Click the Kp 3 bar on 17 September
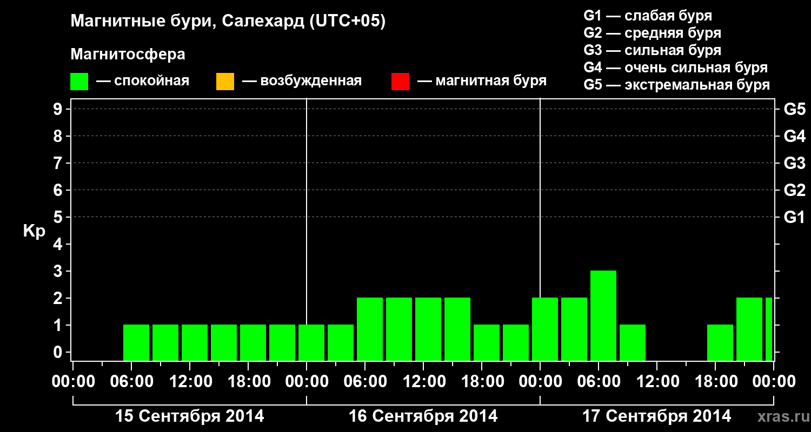This screenshot has height=432, width=811. pyautogui.click(x=603, y=315)
